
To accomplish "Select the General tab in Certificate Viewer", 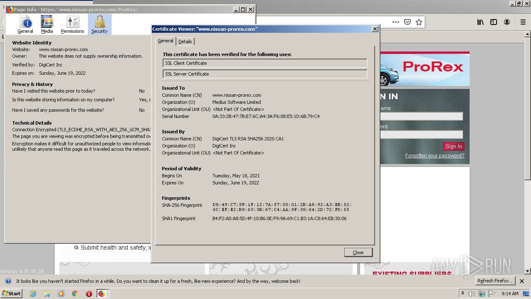I will [x=166, y=41].
